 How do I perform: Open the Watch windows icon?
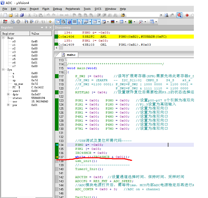point(86,22)
